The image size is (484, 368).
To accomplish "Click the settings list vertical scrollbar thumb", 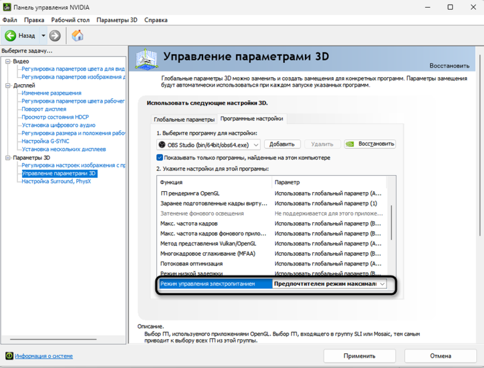I will [392, 223].
